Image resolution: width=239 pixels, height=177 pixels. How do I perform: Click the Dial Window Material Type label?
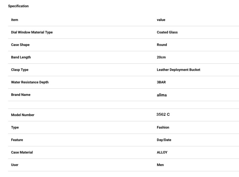(32, 32)
